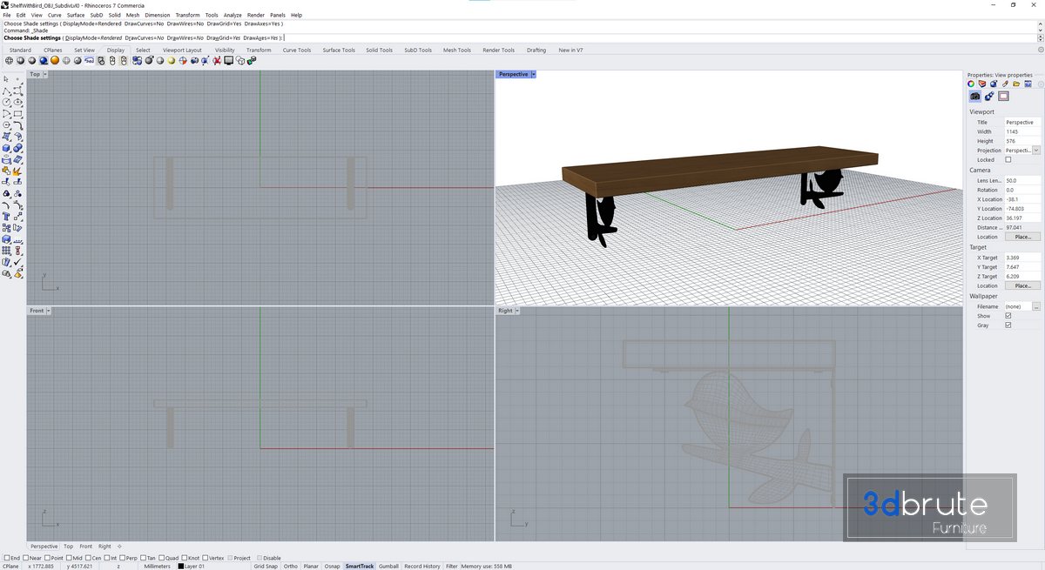The height and width of the screenshot is (570, 1045).
Task: Toggle the Locked viewport checkbox
Action: pyautogui.click(x=1008, y=160)
